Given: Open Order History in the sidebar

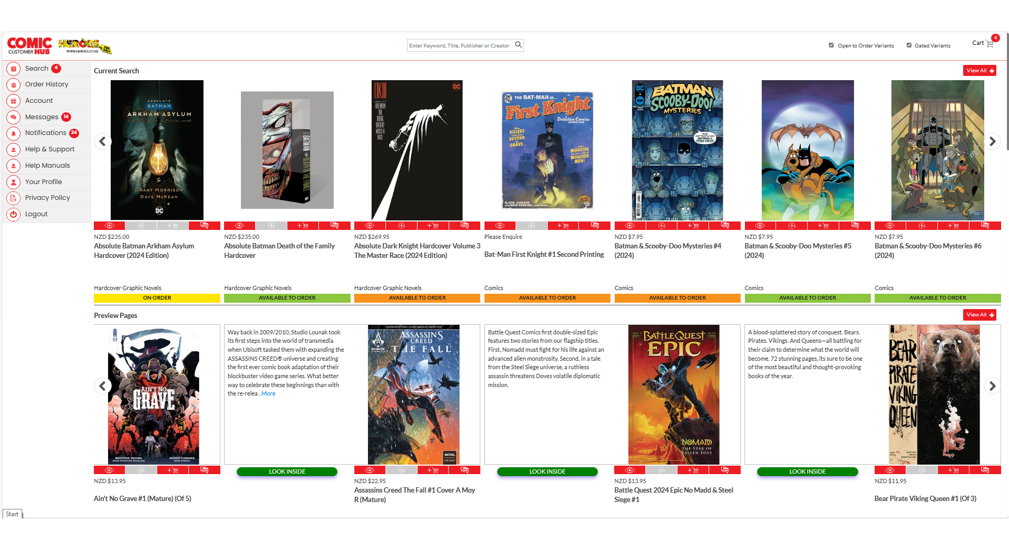Looking at the screenshot, I should tap(47, 84).
